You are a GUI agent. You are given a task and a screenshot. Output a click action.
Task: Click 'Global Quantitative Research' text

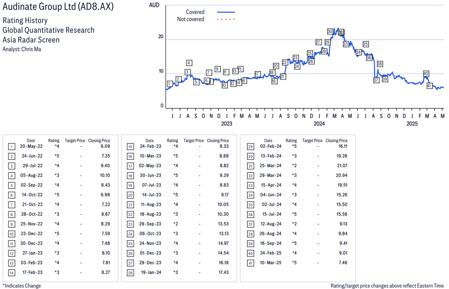tap(48, 30)
